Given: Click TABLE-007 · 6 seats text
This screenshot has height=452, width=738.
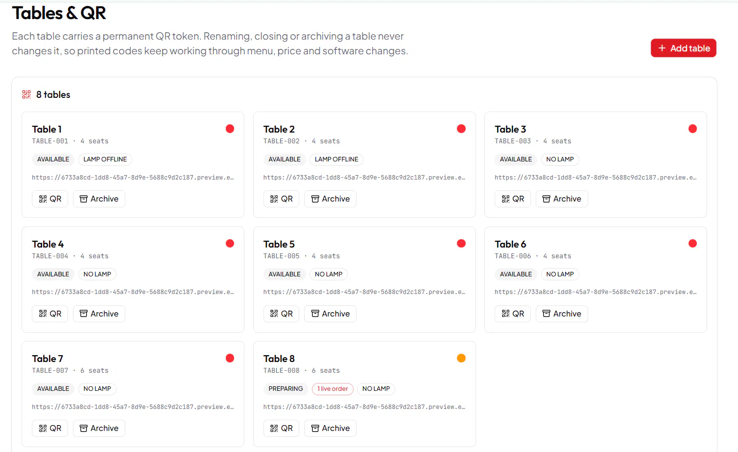Looking at the screenshot, I should point(70,371).
